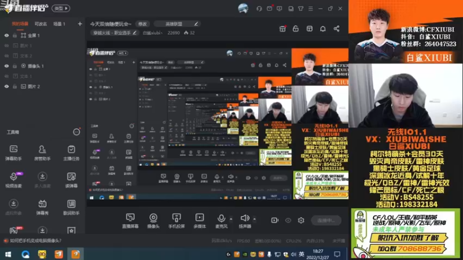Click the 虚拟形象 download icon
Viewport: 463px width, 260px height.
coord(13,204)
